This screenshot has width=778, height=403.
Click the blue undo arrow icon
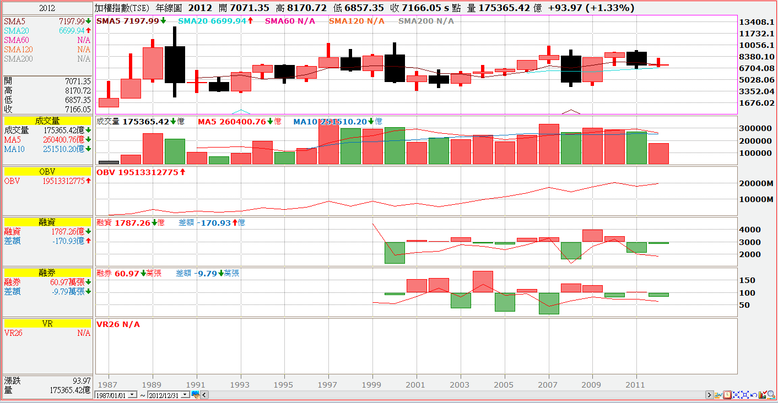coord(754,395)
